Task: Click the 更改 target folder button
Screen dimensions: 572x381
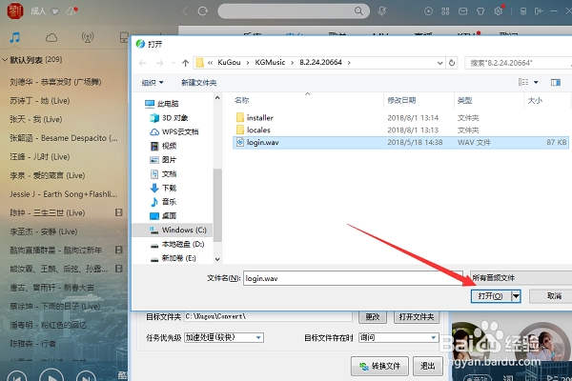Action: (x=373, y=317)
